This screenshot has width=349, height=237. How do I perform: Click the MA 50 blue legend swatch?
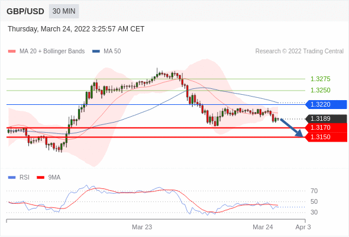[96, 52]
